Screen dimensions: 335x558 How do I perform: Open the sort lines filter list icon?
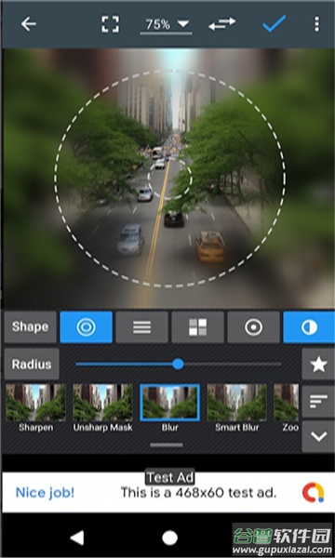[318, 402]
